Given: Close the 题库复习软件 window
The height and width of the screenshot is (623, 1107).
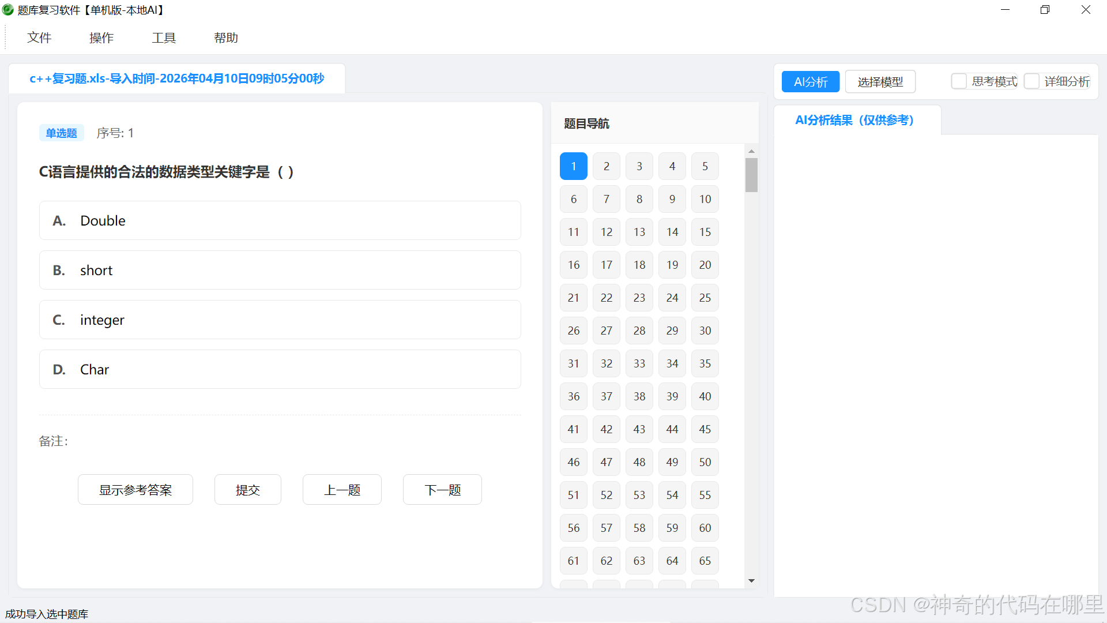Looking at the screenshot, I should coord(1086,10).
